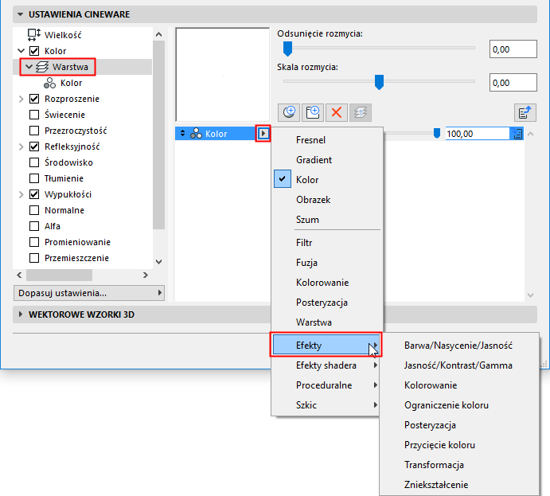Enable the Środowisko checkbox
The image size is (550, 496).
click(34, 162)
